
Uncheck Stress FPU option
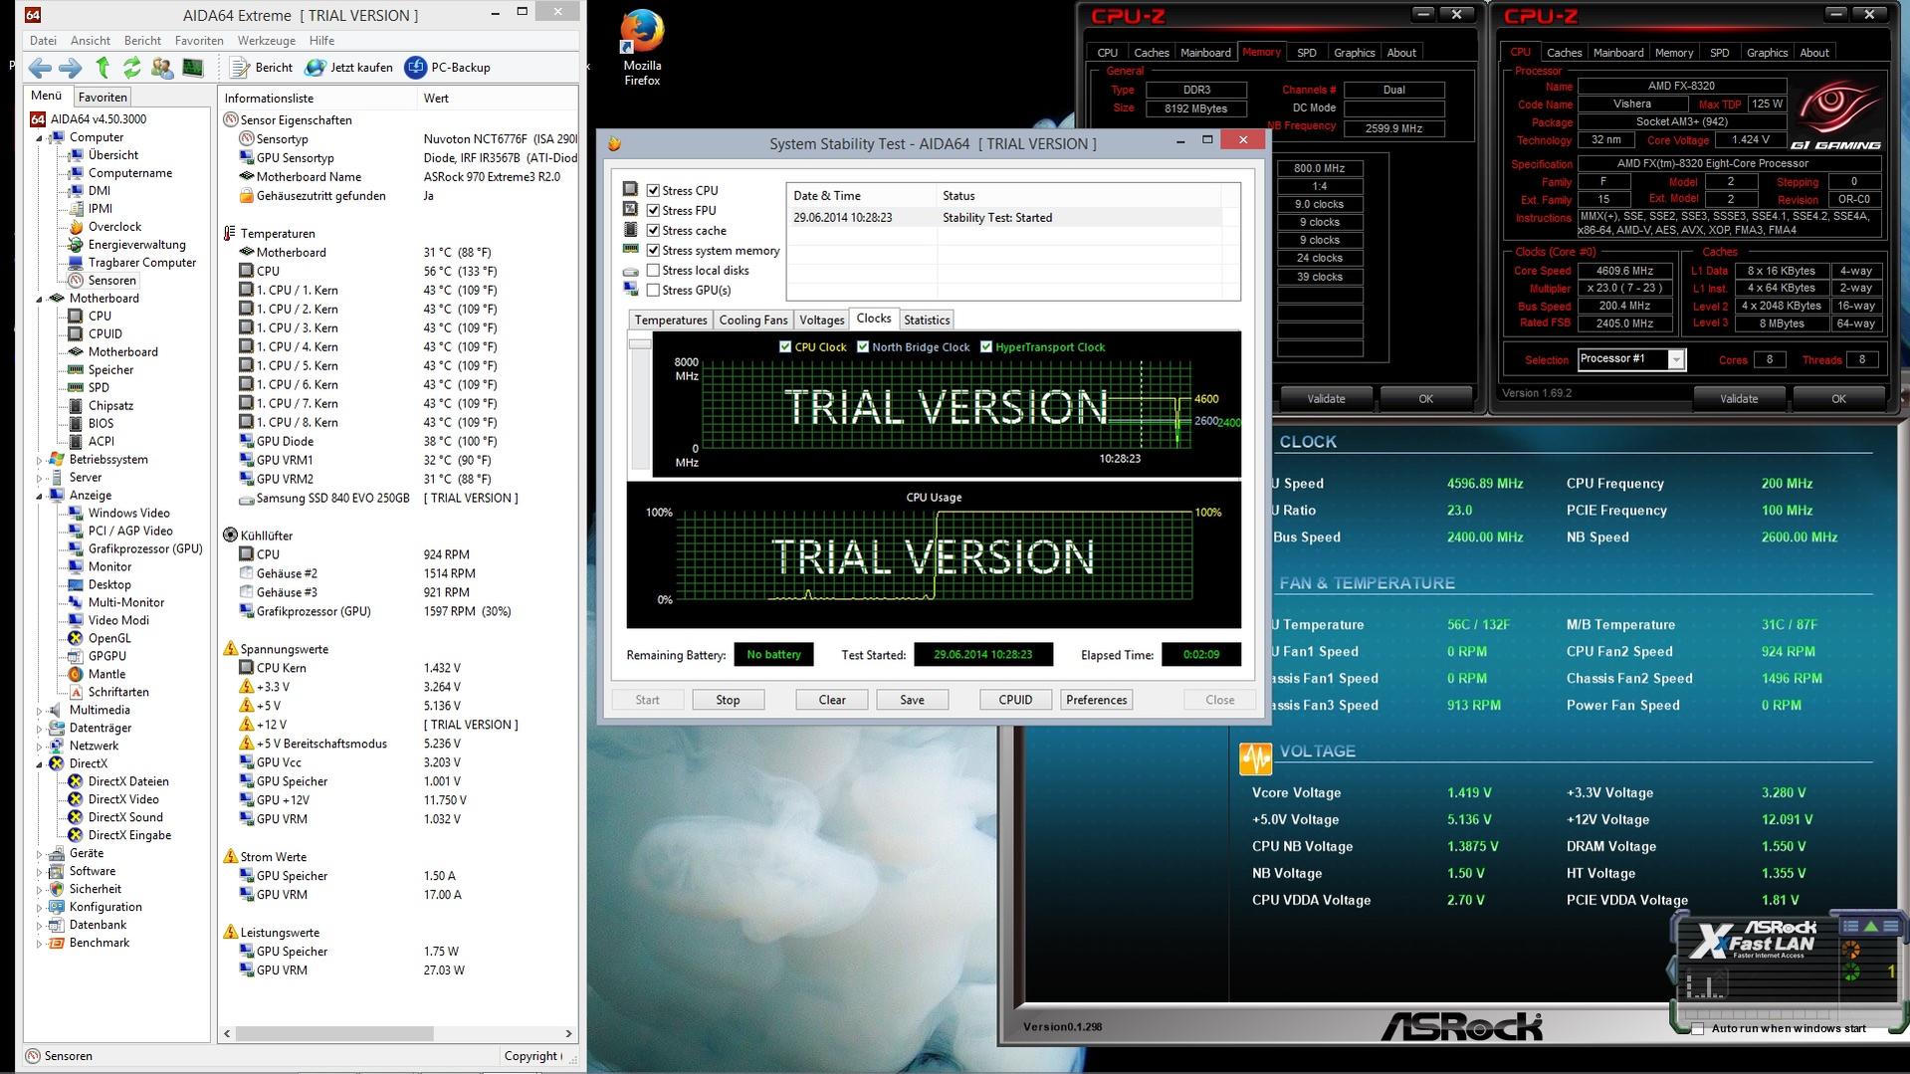tap(653, 210)
